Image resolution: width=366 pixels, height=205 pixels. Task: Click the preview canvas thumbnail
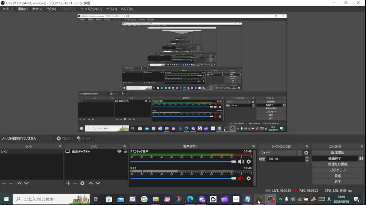tap(182, 73)
